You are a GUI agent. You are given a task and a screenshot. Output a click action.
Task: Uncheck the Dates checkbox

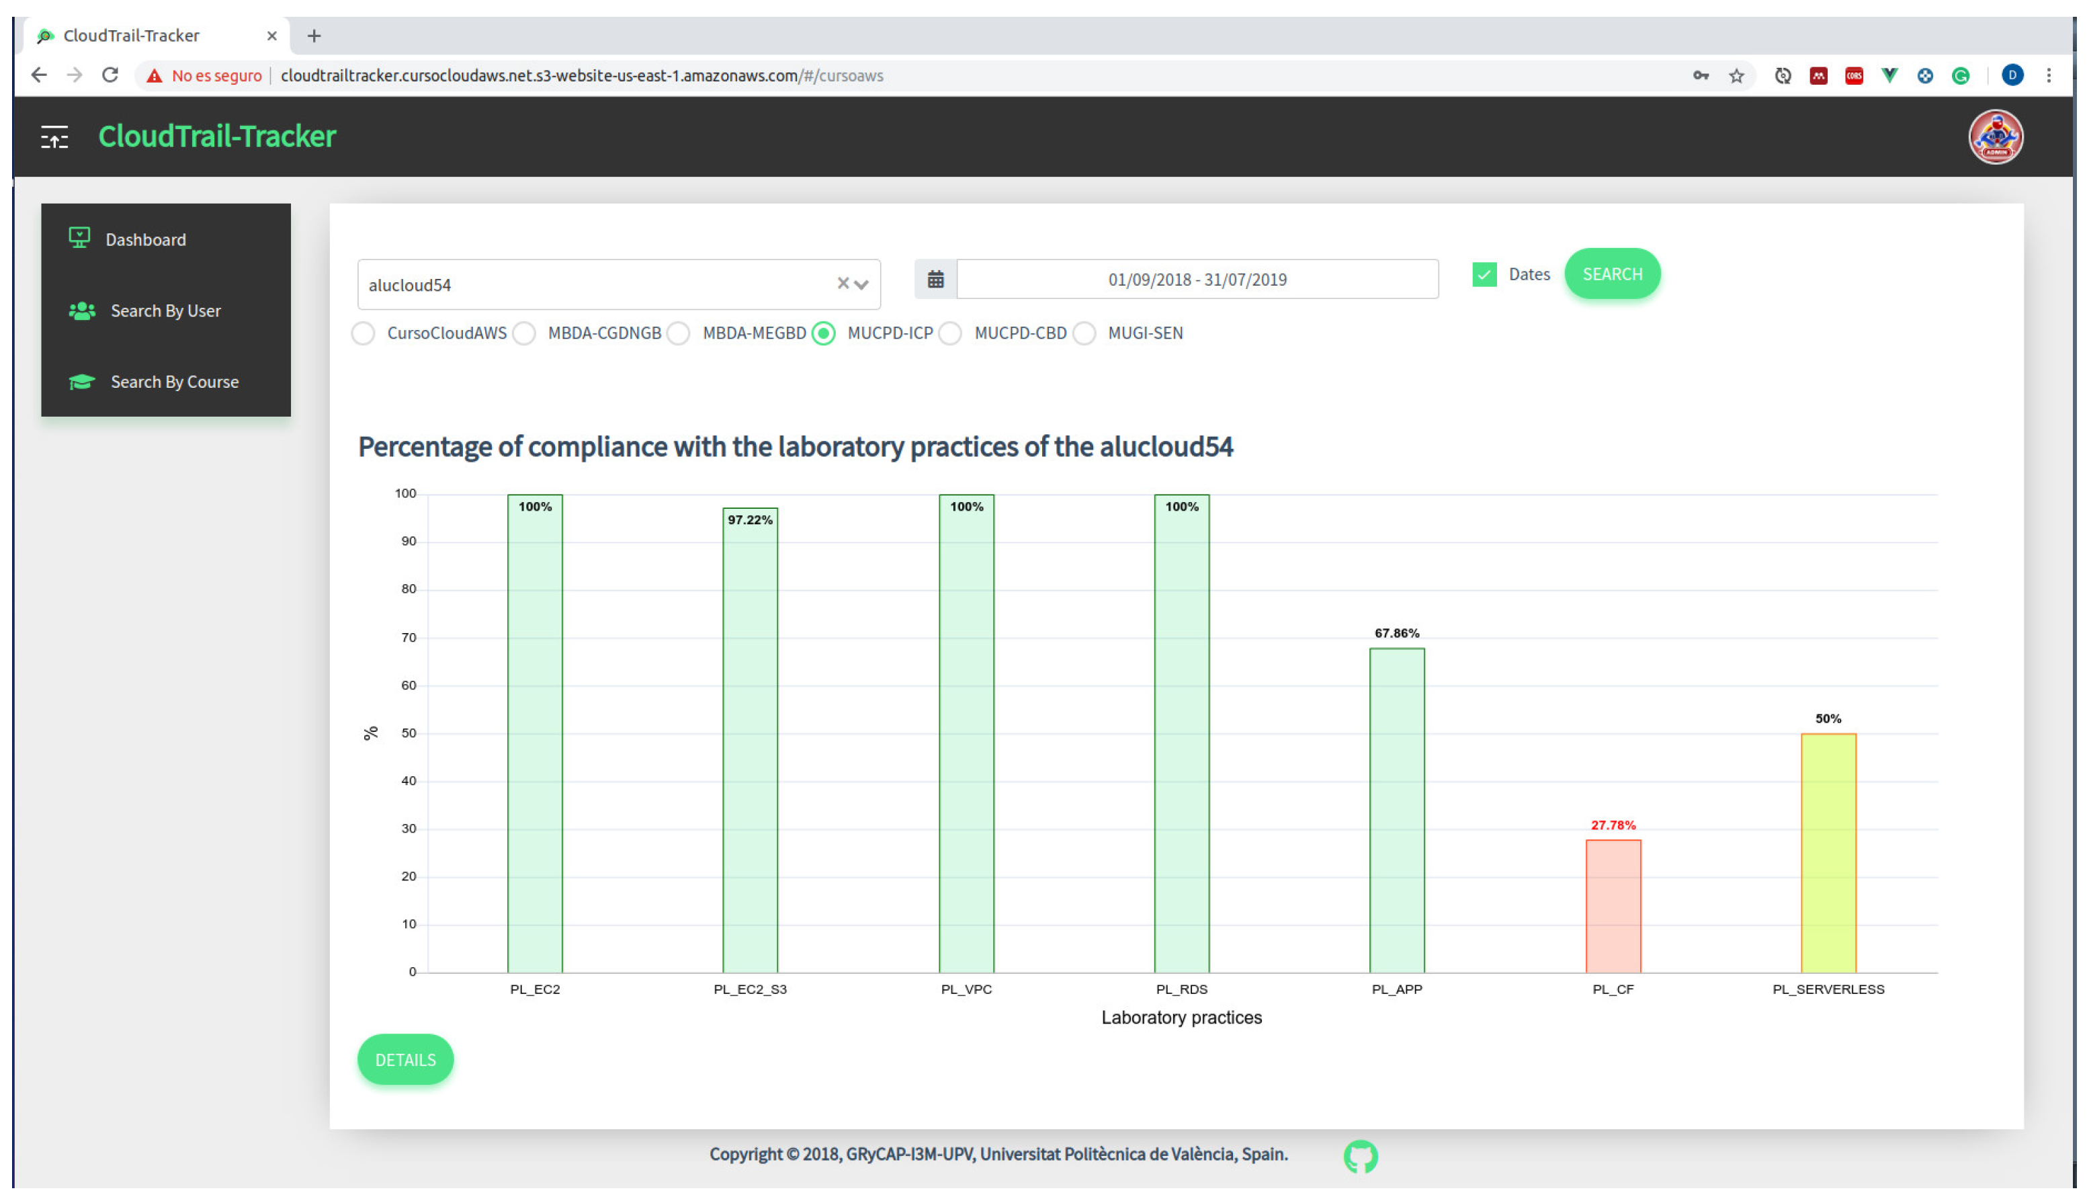(1484, 275)
